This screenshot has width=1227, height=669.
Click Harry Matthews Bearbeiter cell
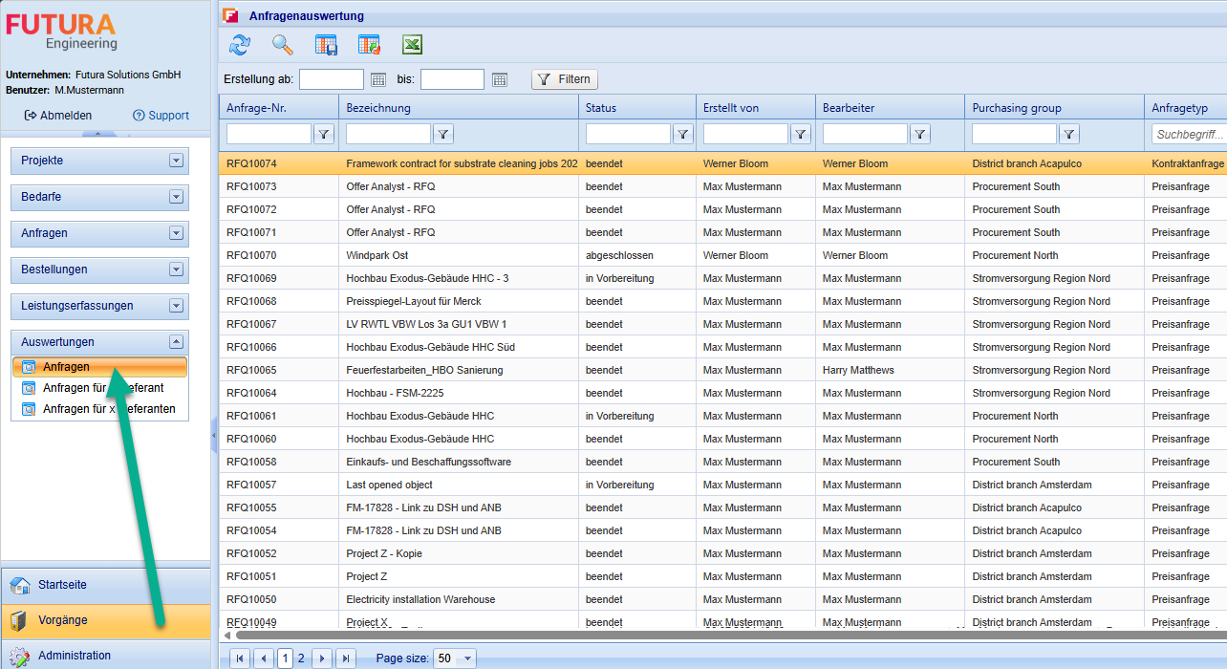click(890, 370)
